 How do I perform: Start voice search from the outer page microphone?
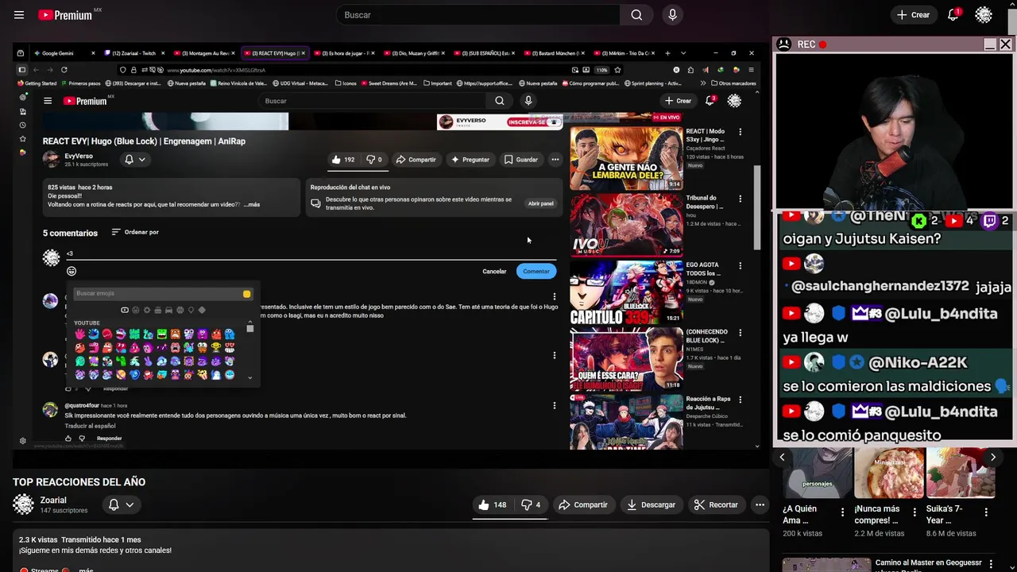673,15
